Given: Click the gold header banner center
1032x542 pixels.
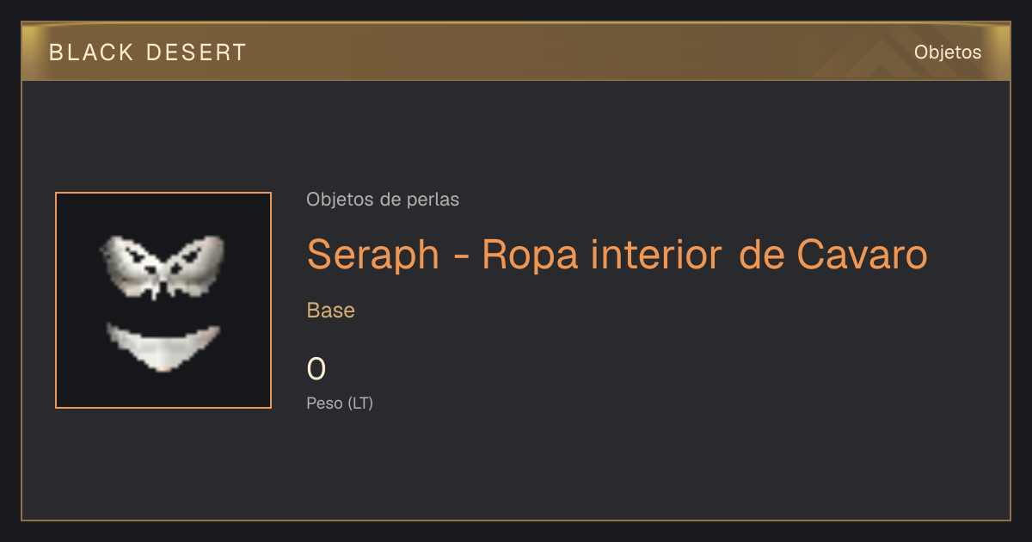Looking at the screenshot, I should point(516,52).
